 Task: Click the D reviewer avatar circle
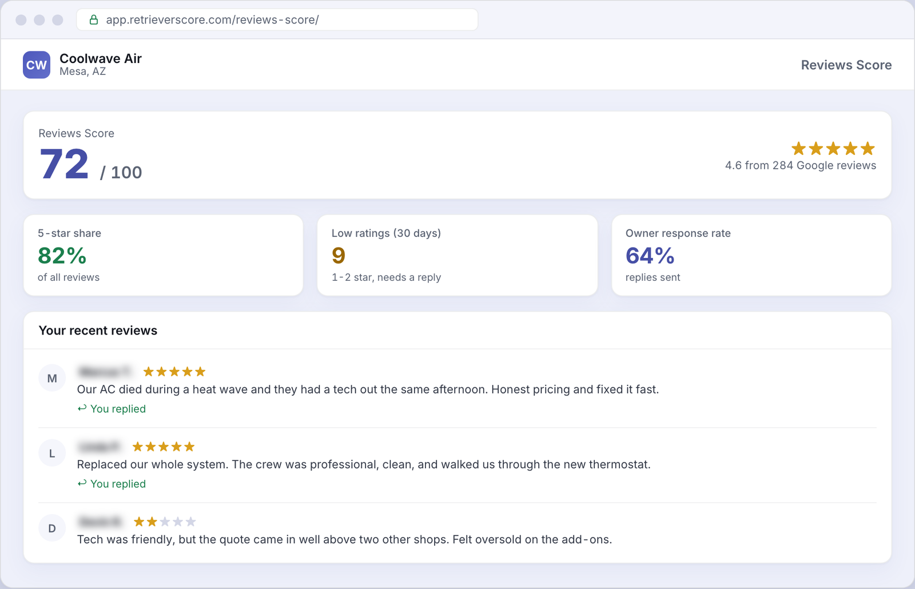pyautogui.click(x=52, y=528)
